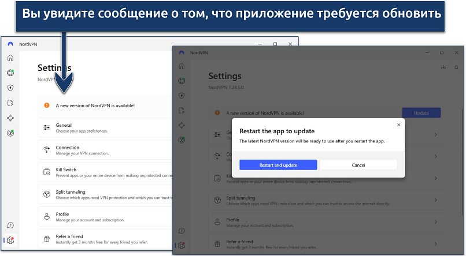466x256 pixels.
Task: Click Meshnet icon in front window sidebar
Action: coord(182,125)
